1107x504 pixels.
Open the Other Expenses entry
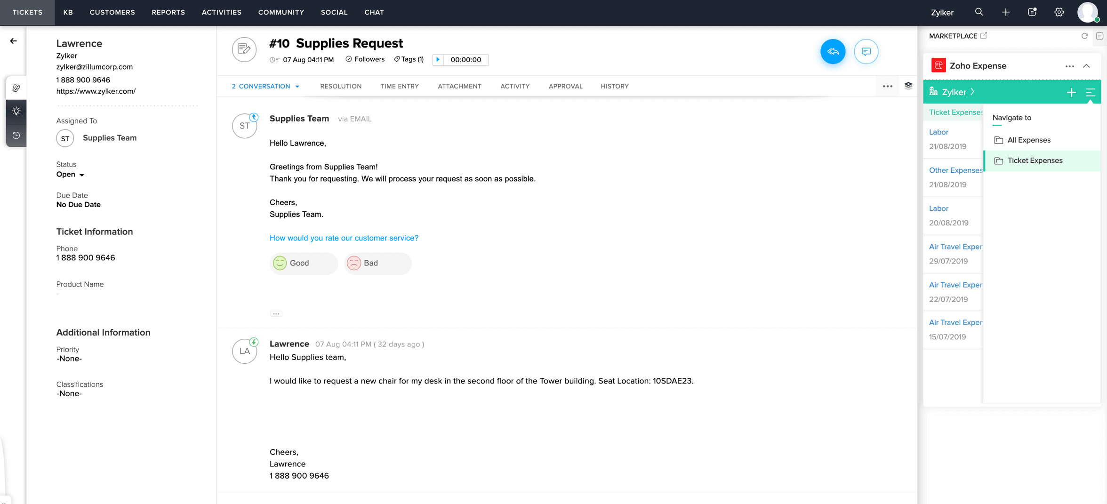pyautogui.click(x=956, y=170)
